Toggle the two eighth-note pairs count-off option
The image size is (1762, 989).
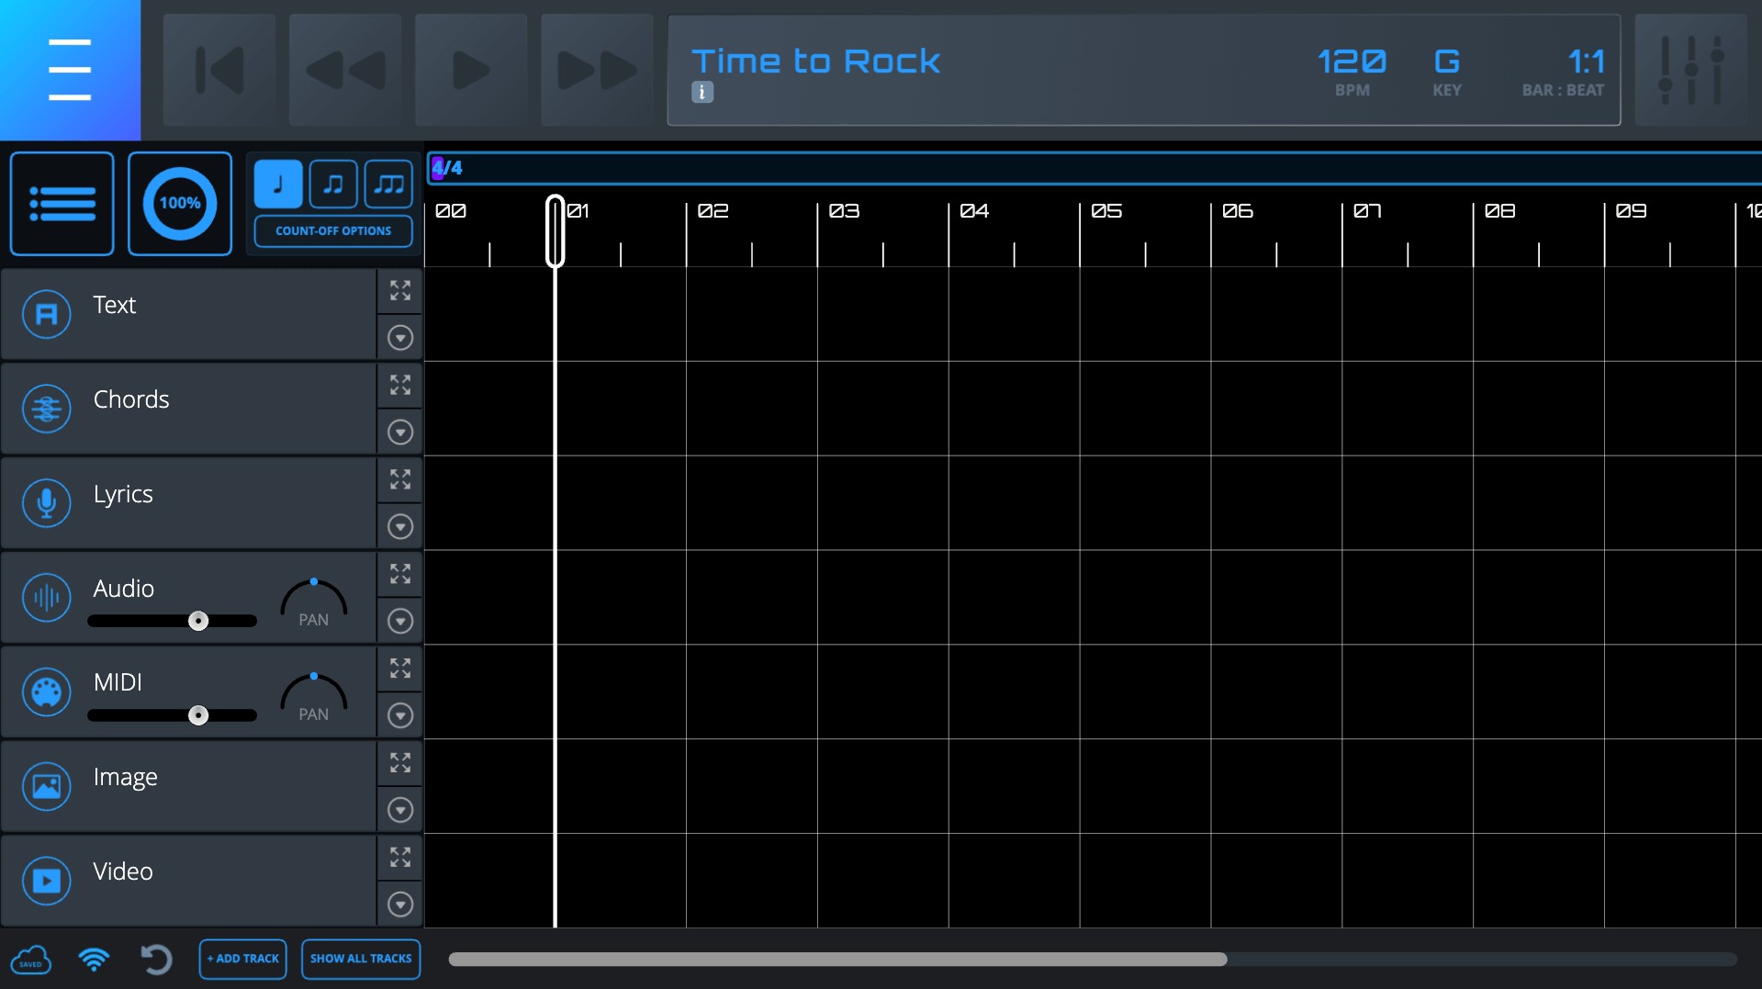(x=387, y=184)
